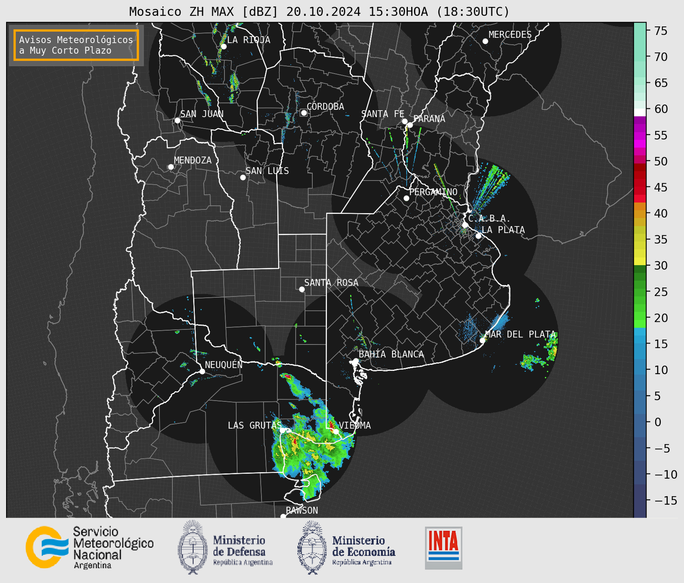684x583 pixels.
Task: Click the 18:30UTC timestamp in title
Action: 473,11
